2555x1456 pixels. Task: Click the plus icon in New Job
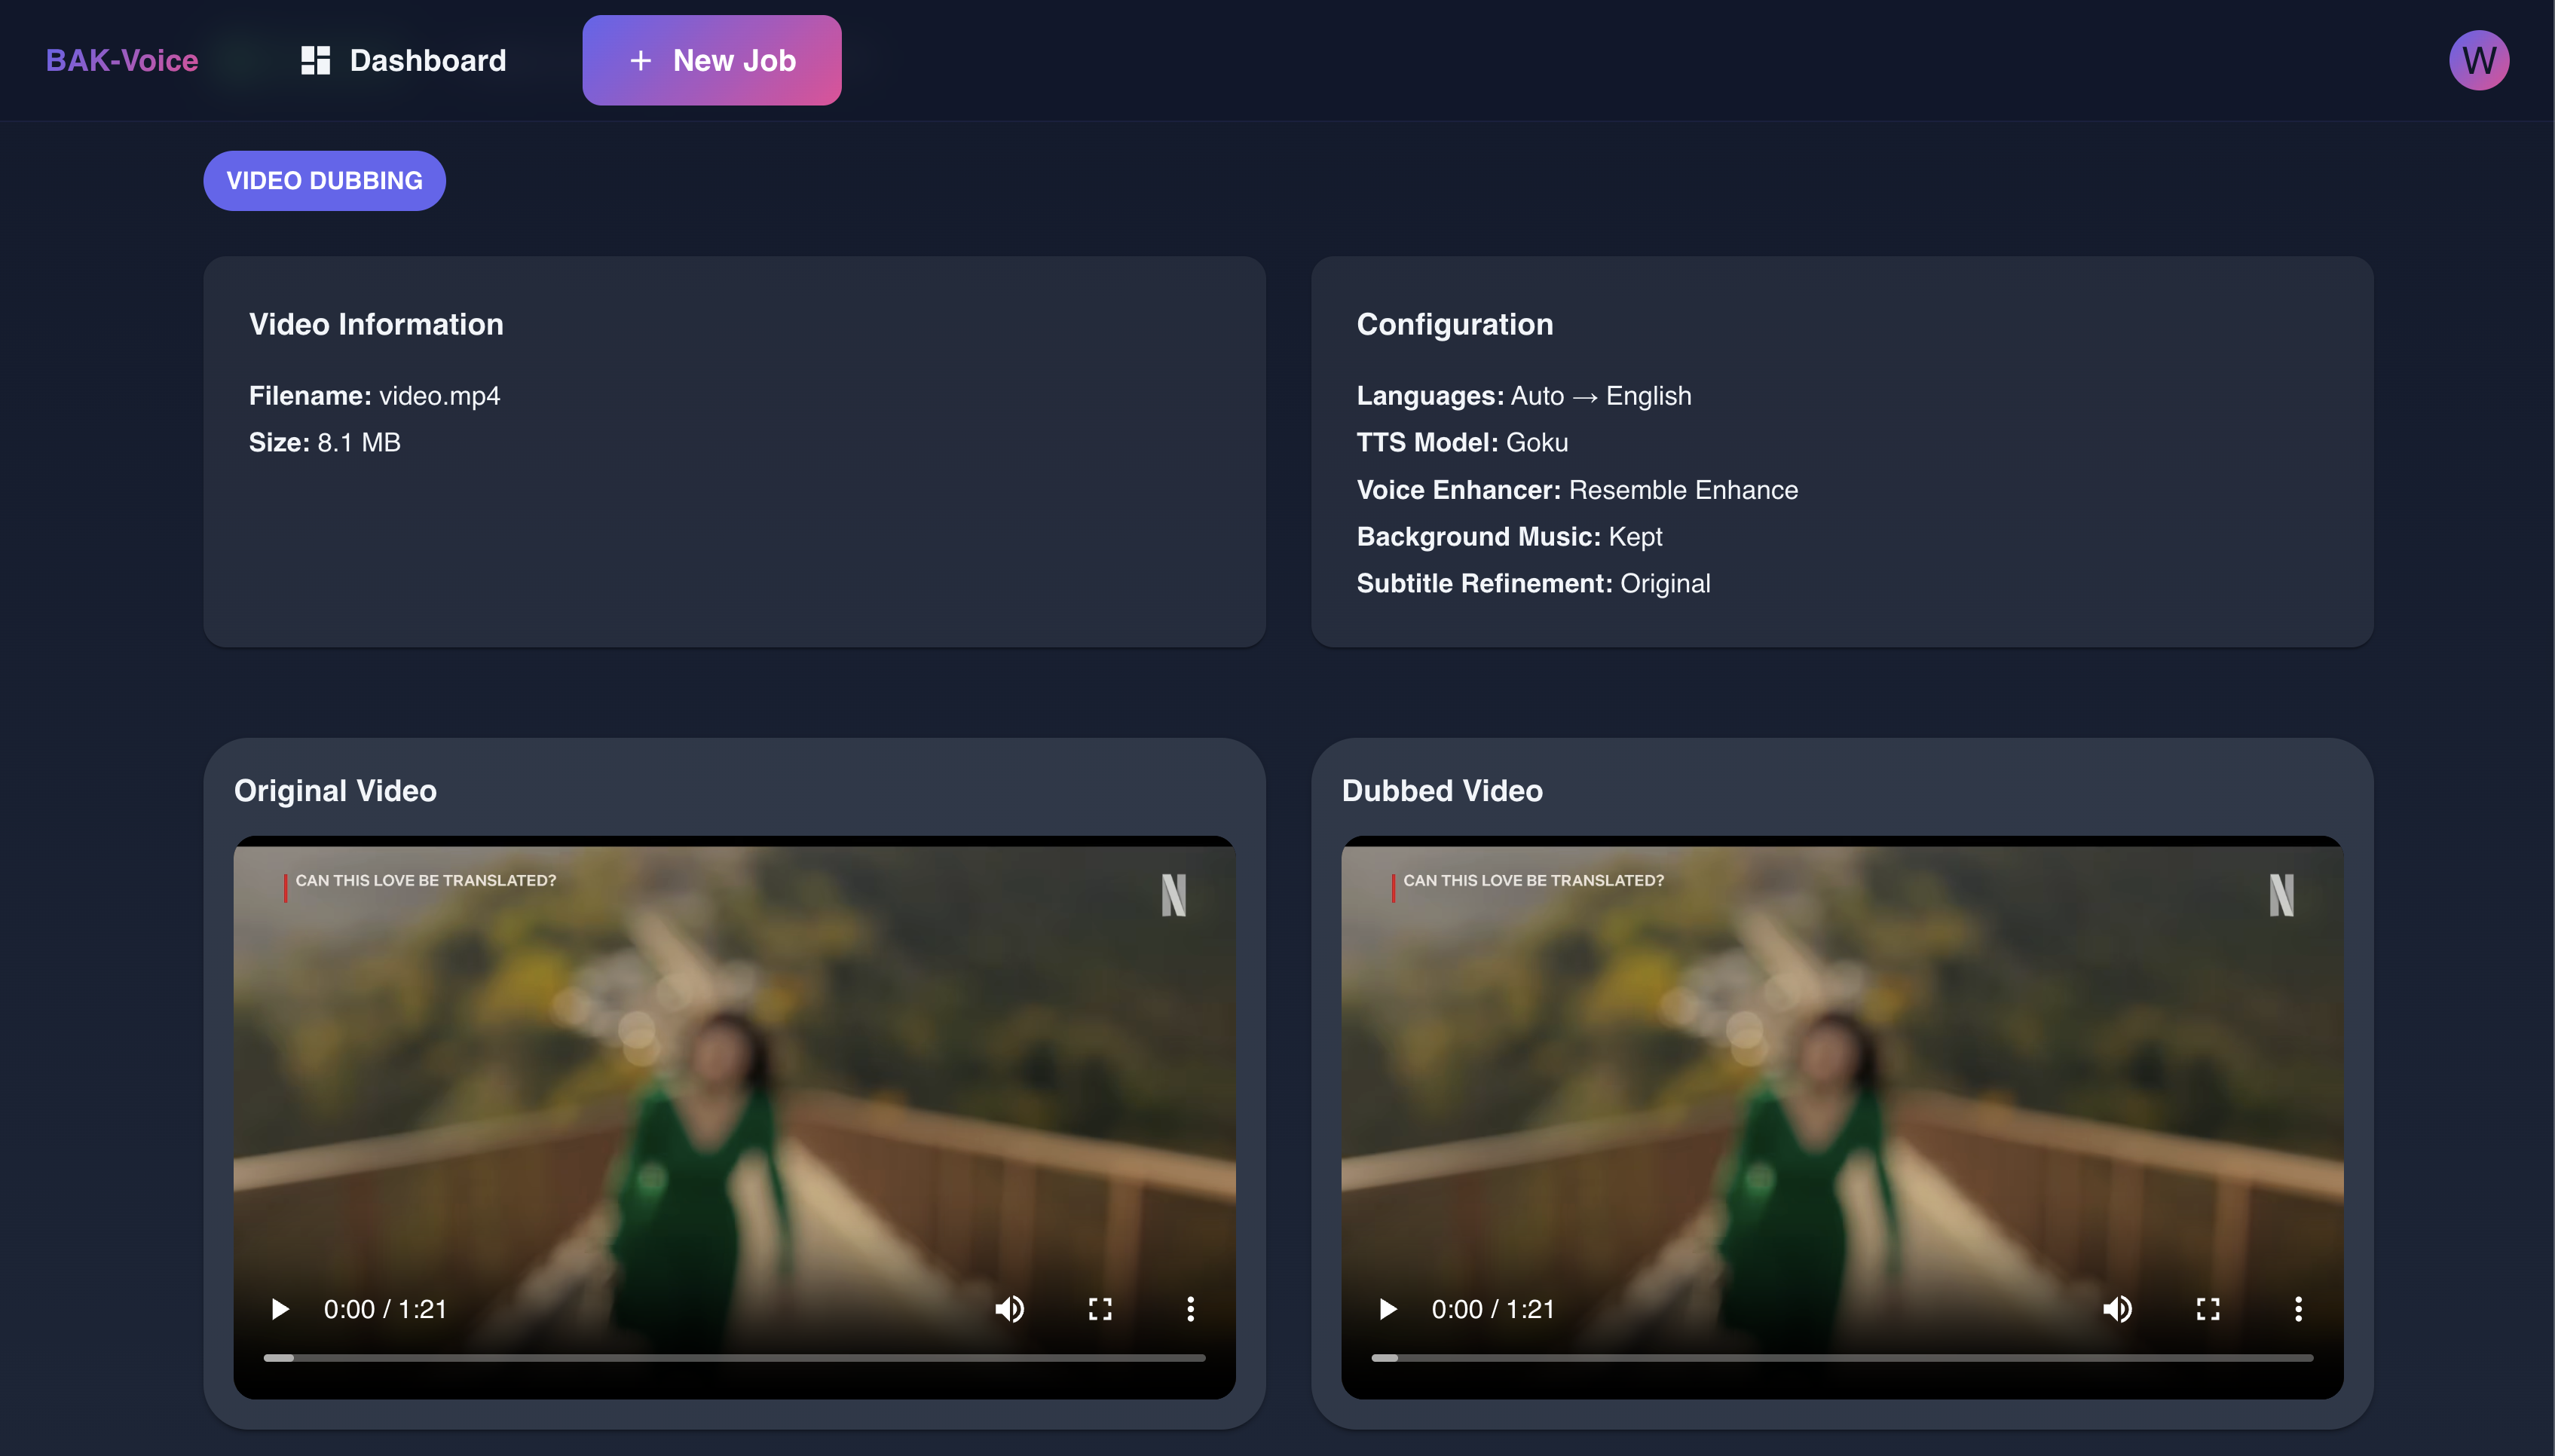(x=640, y=60)
